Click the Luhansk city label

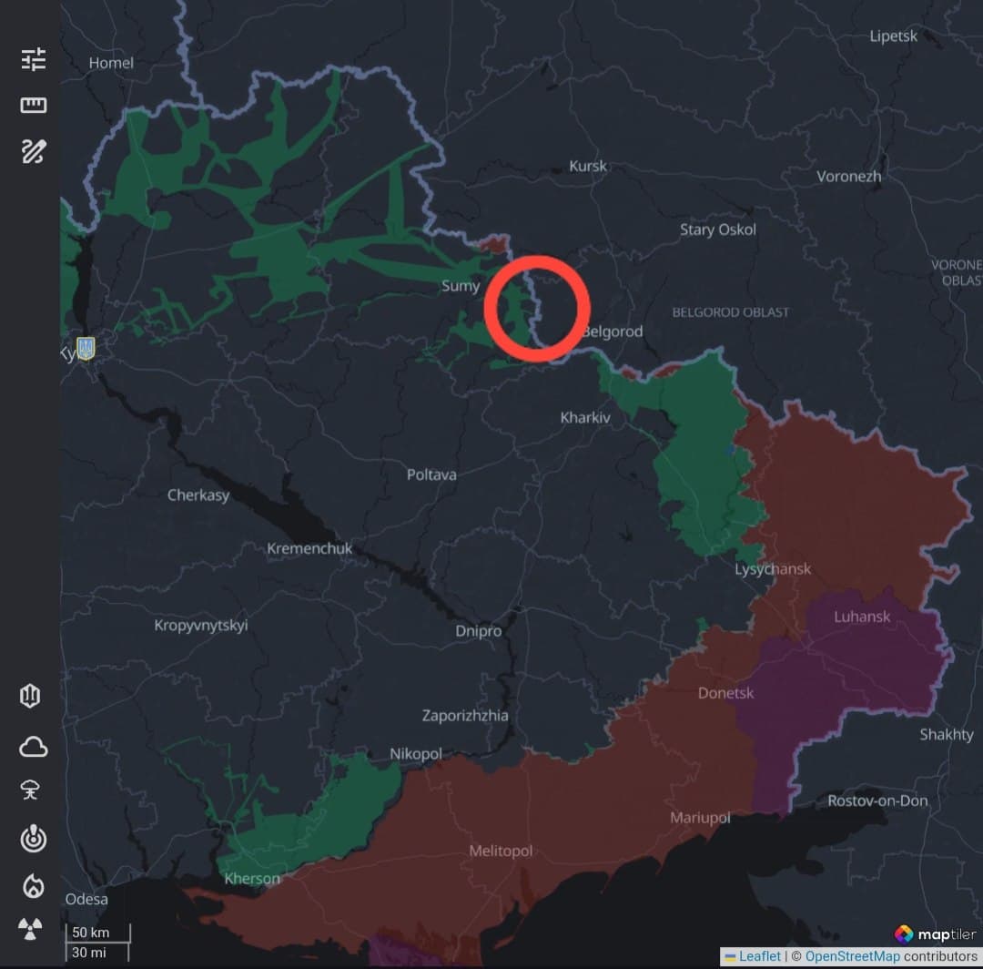861,617
